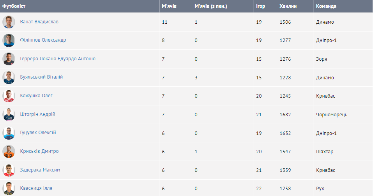Screen dimensions: 373x196
Task: Click Кожушко Олег's avatar photo
Action: [x=9, y=96]
